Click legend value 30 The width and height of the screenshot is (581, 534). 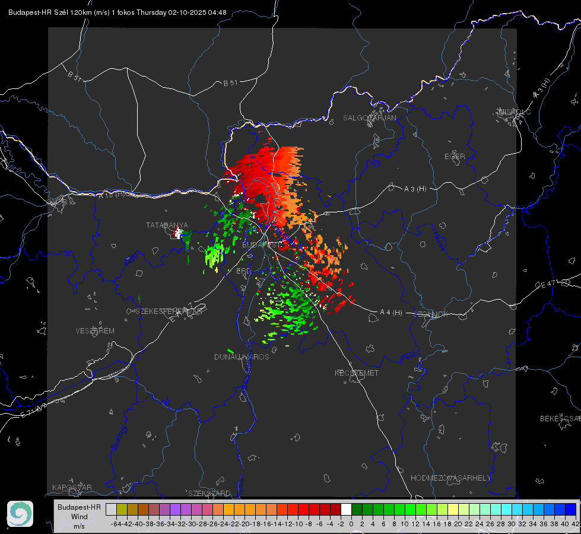click(512, 524)
